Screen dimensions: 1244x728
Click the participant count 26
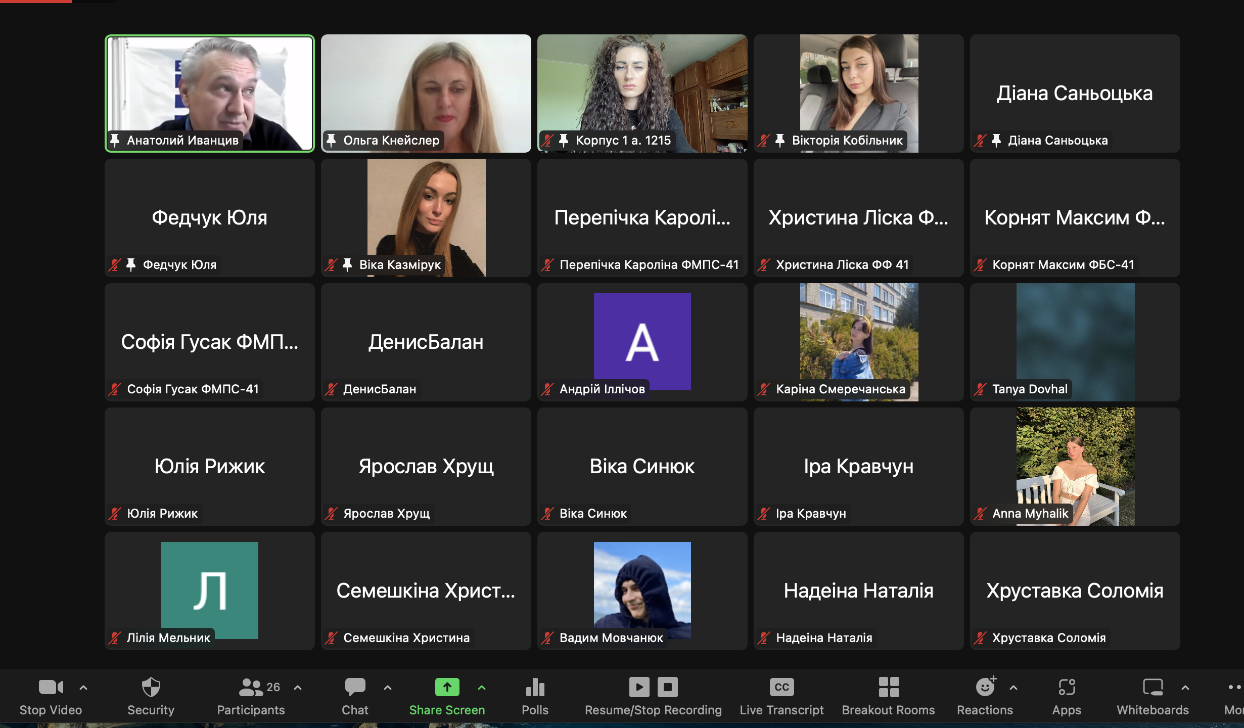[273, 687]
